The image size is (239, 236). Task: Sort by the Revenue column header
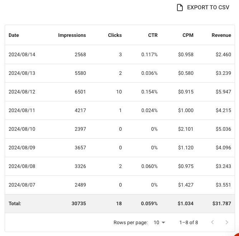click(221, 35)
